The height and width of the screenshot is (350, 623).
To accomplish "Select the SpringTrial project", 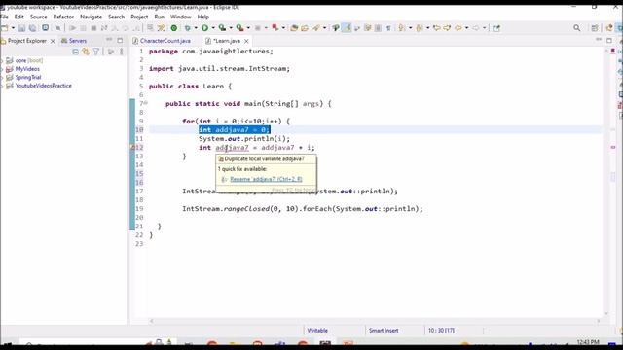I will pyautogui.click(x=28, y=78).
